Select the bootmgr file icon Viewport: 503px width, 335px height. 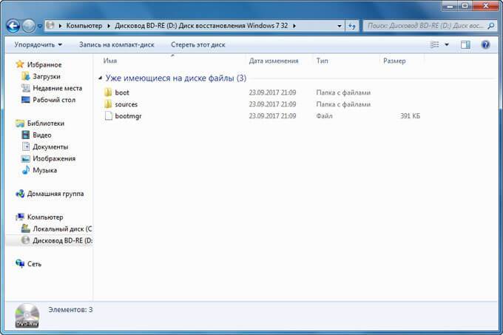[x=108, y=116]
